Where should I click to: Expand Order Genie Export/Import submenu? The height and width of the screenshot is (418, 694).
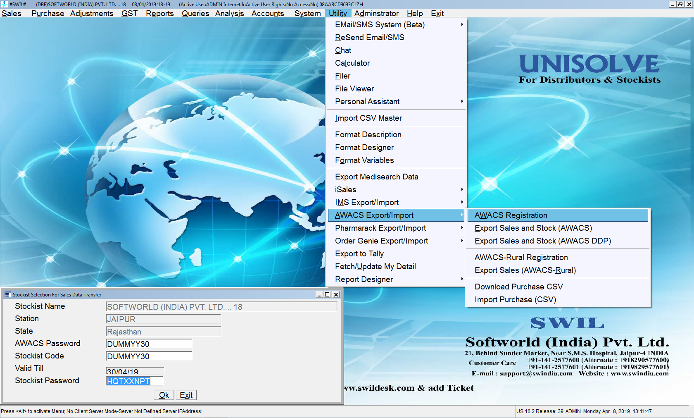[x=397, y=241]
